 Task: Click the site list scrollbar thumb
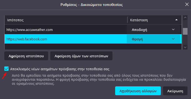click(x=185, y=31)
